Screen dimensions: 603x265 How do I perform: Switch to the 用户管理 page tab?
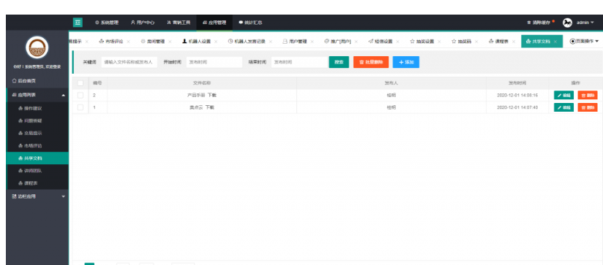click(x=295, y=42)
